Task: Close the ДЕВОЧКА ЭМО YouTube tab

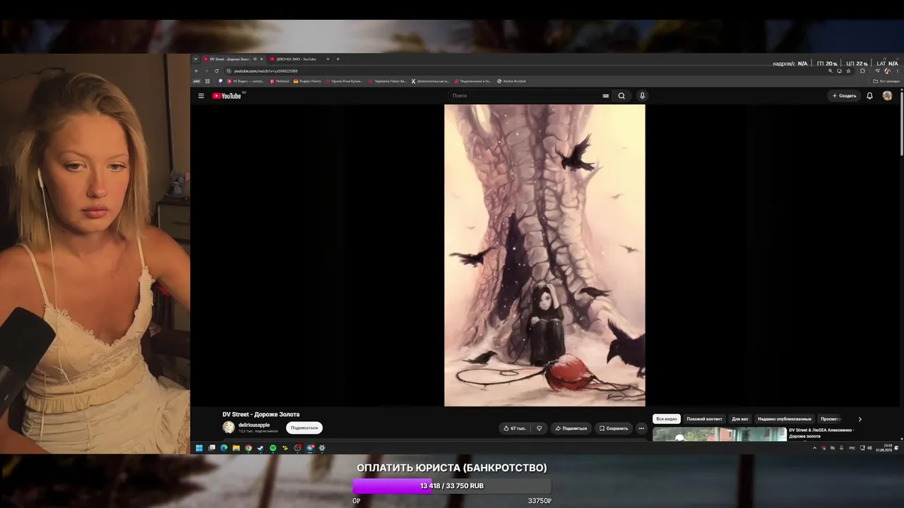Action: coord(328,59)
